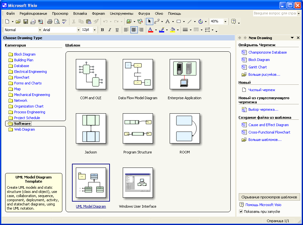This screenshot has width=303, height=225.
Task: Set text alignment to right
Action: [141, 30]
